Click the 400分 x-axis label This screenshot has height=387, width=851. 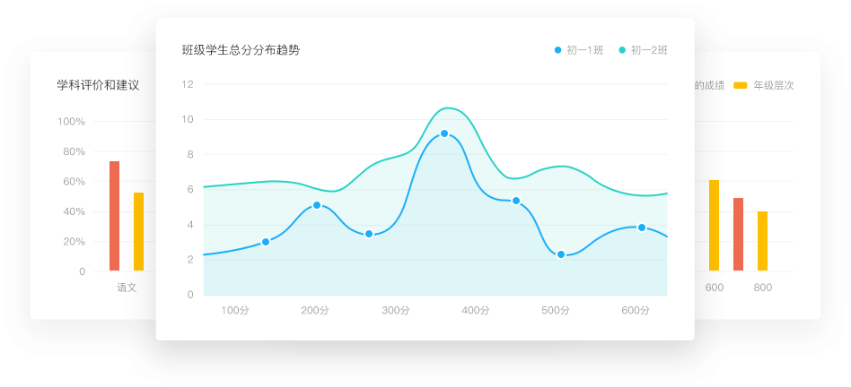pyautogui.click(x=476, y=310)
